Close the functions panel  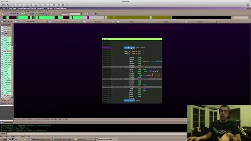11,22
